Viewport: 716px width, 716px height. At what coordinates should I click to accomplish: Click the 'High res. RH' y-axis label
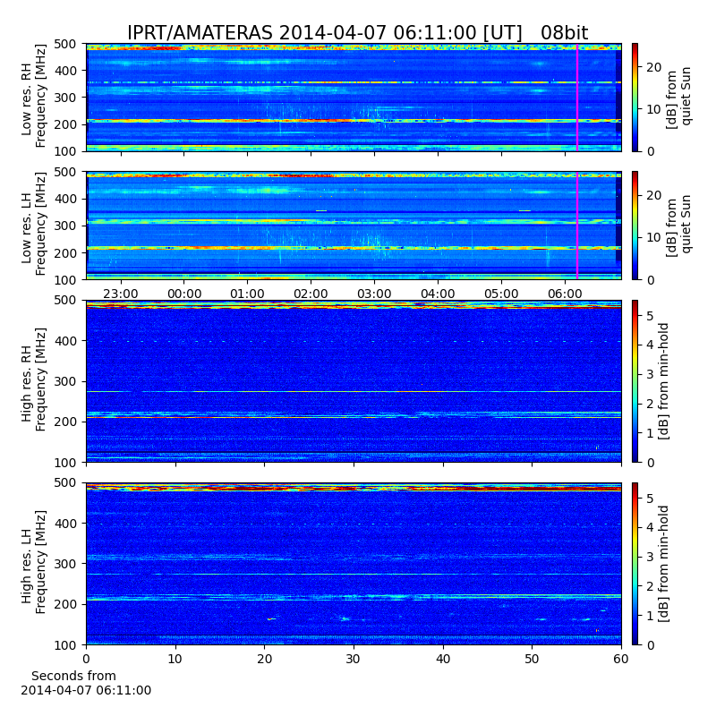34,381
